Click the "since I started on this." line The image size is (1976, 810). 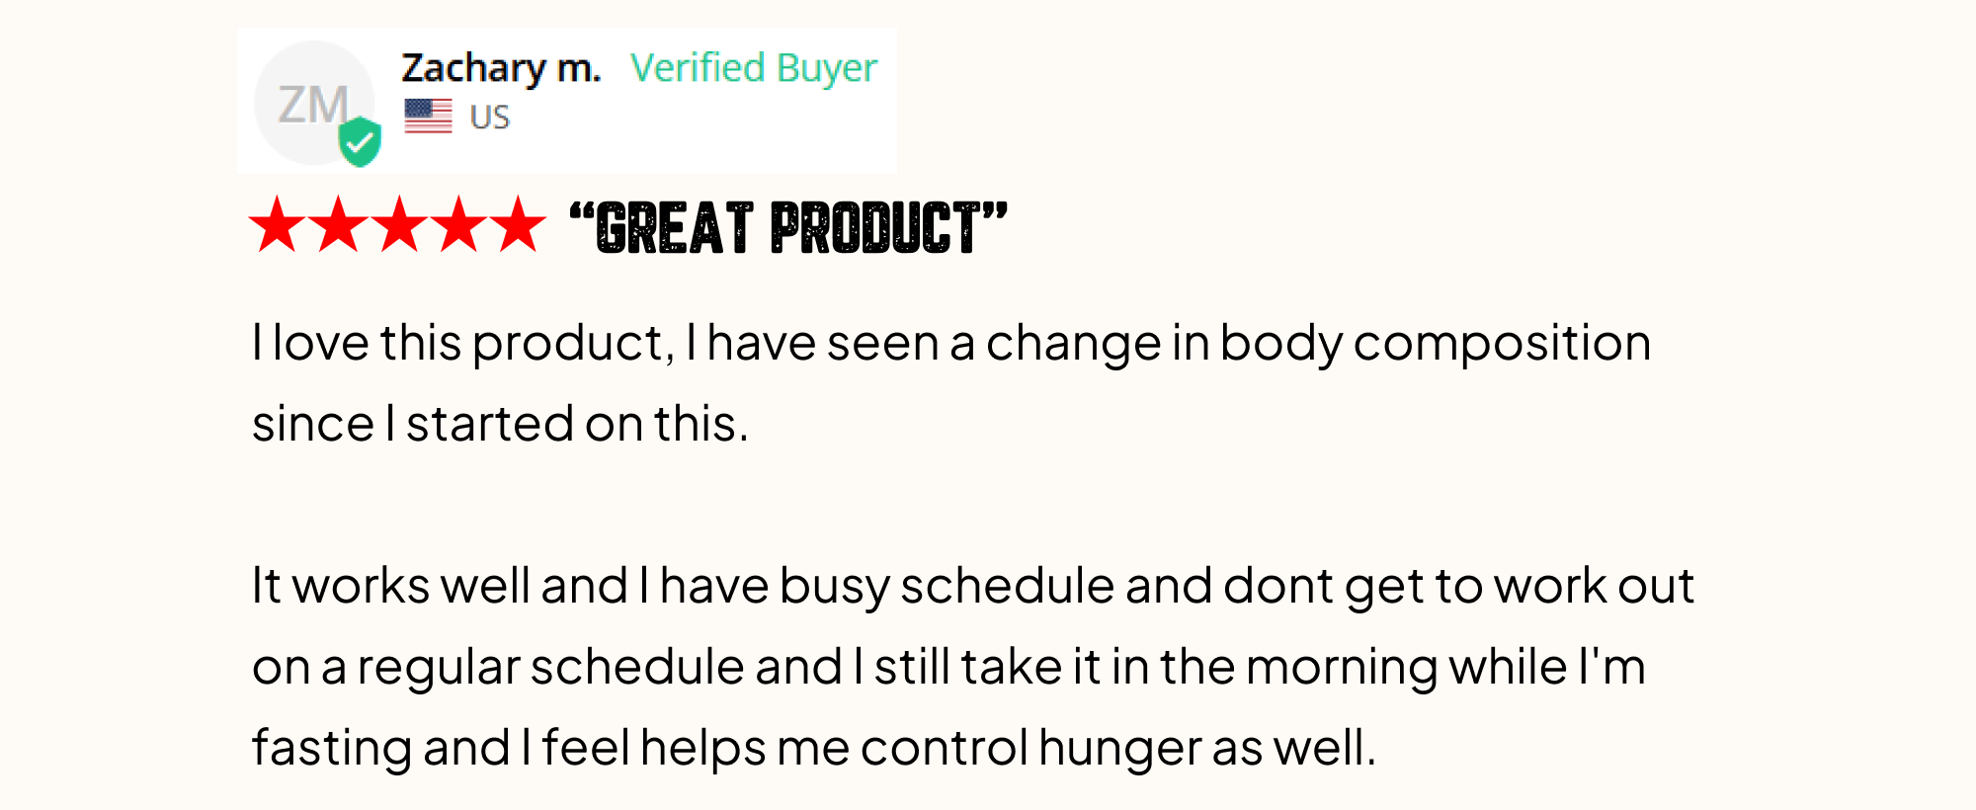pos(500,424)
